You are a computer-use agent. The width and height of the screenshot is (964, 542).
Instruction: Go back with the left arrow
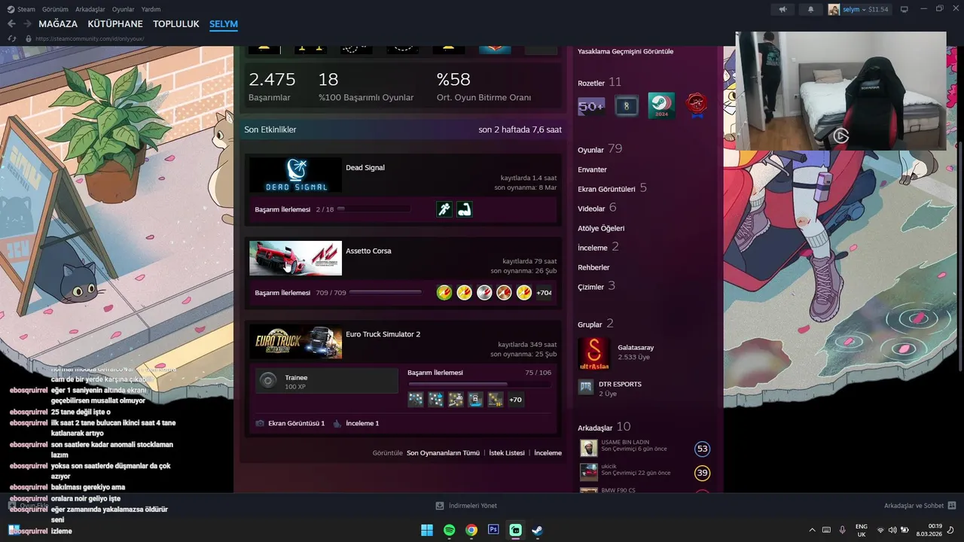pyautogui.click(x=11, y=24)
